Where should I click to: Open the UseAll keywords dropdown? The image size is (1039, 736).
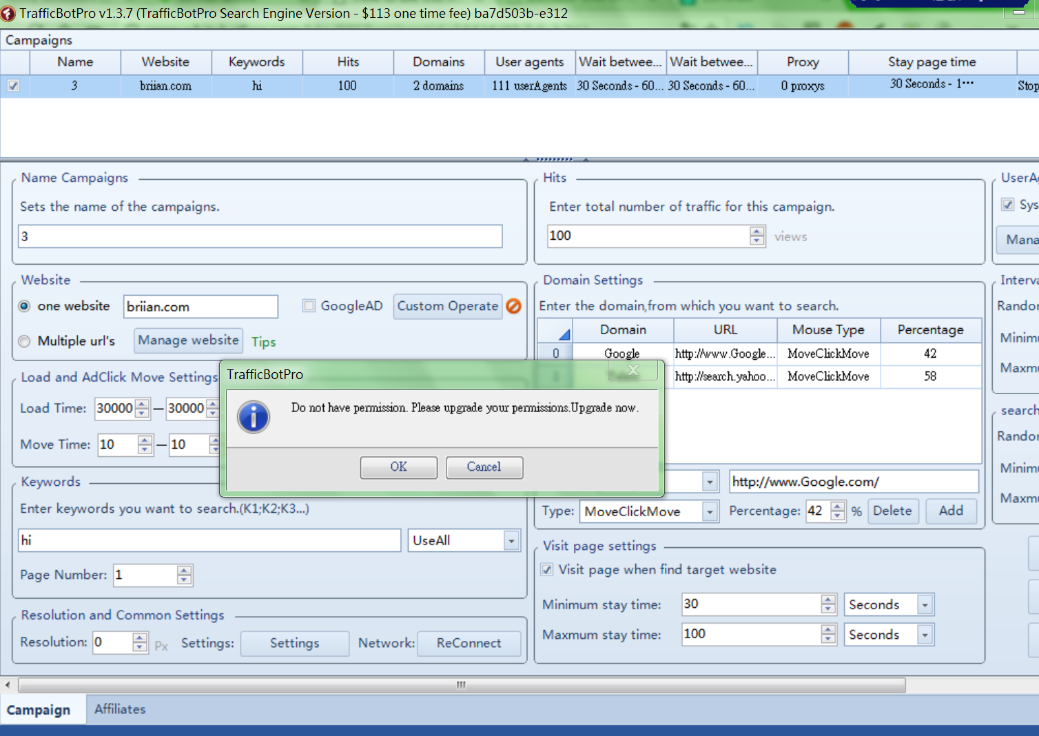click(x=511, y=541)
